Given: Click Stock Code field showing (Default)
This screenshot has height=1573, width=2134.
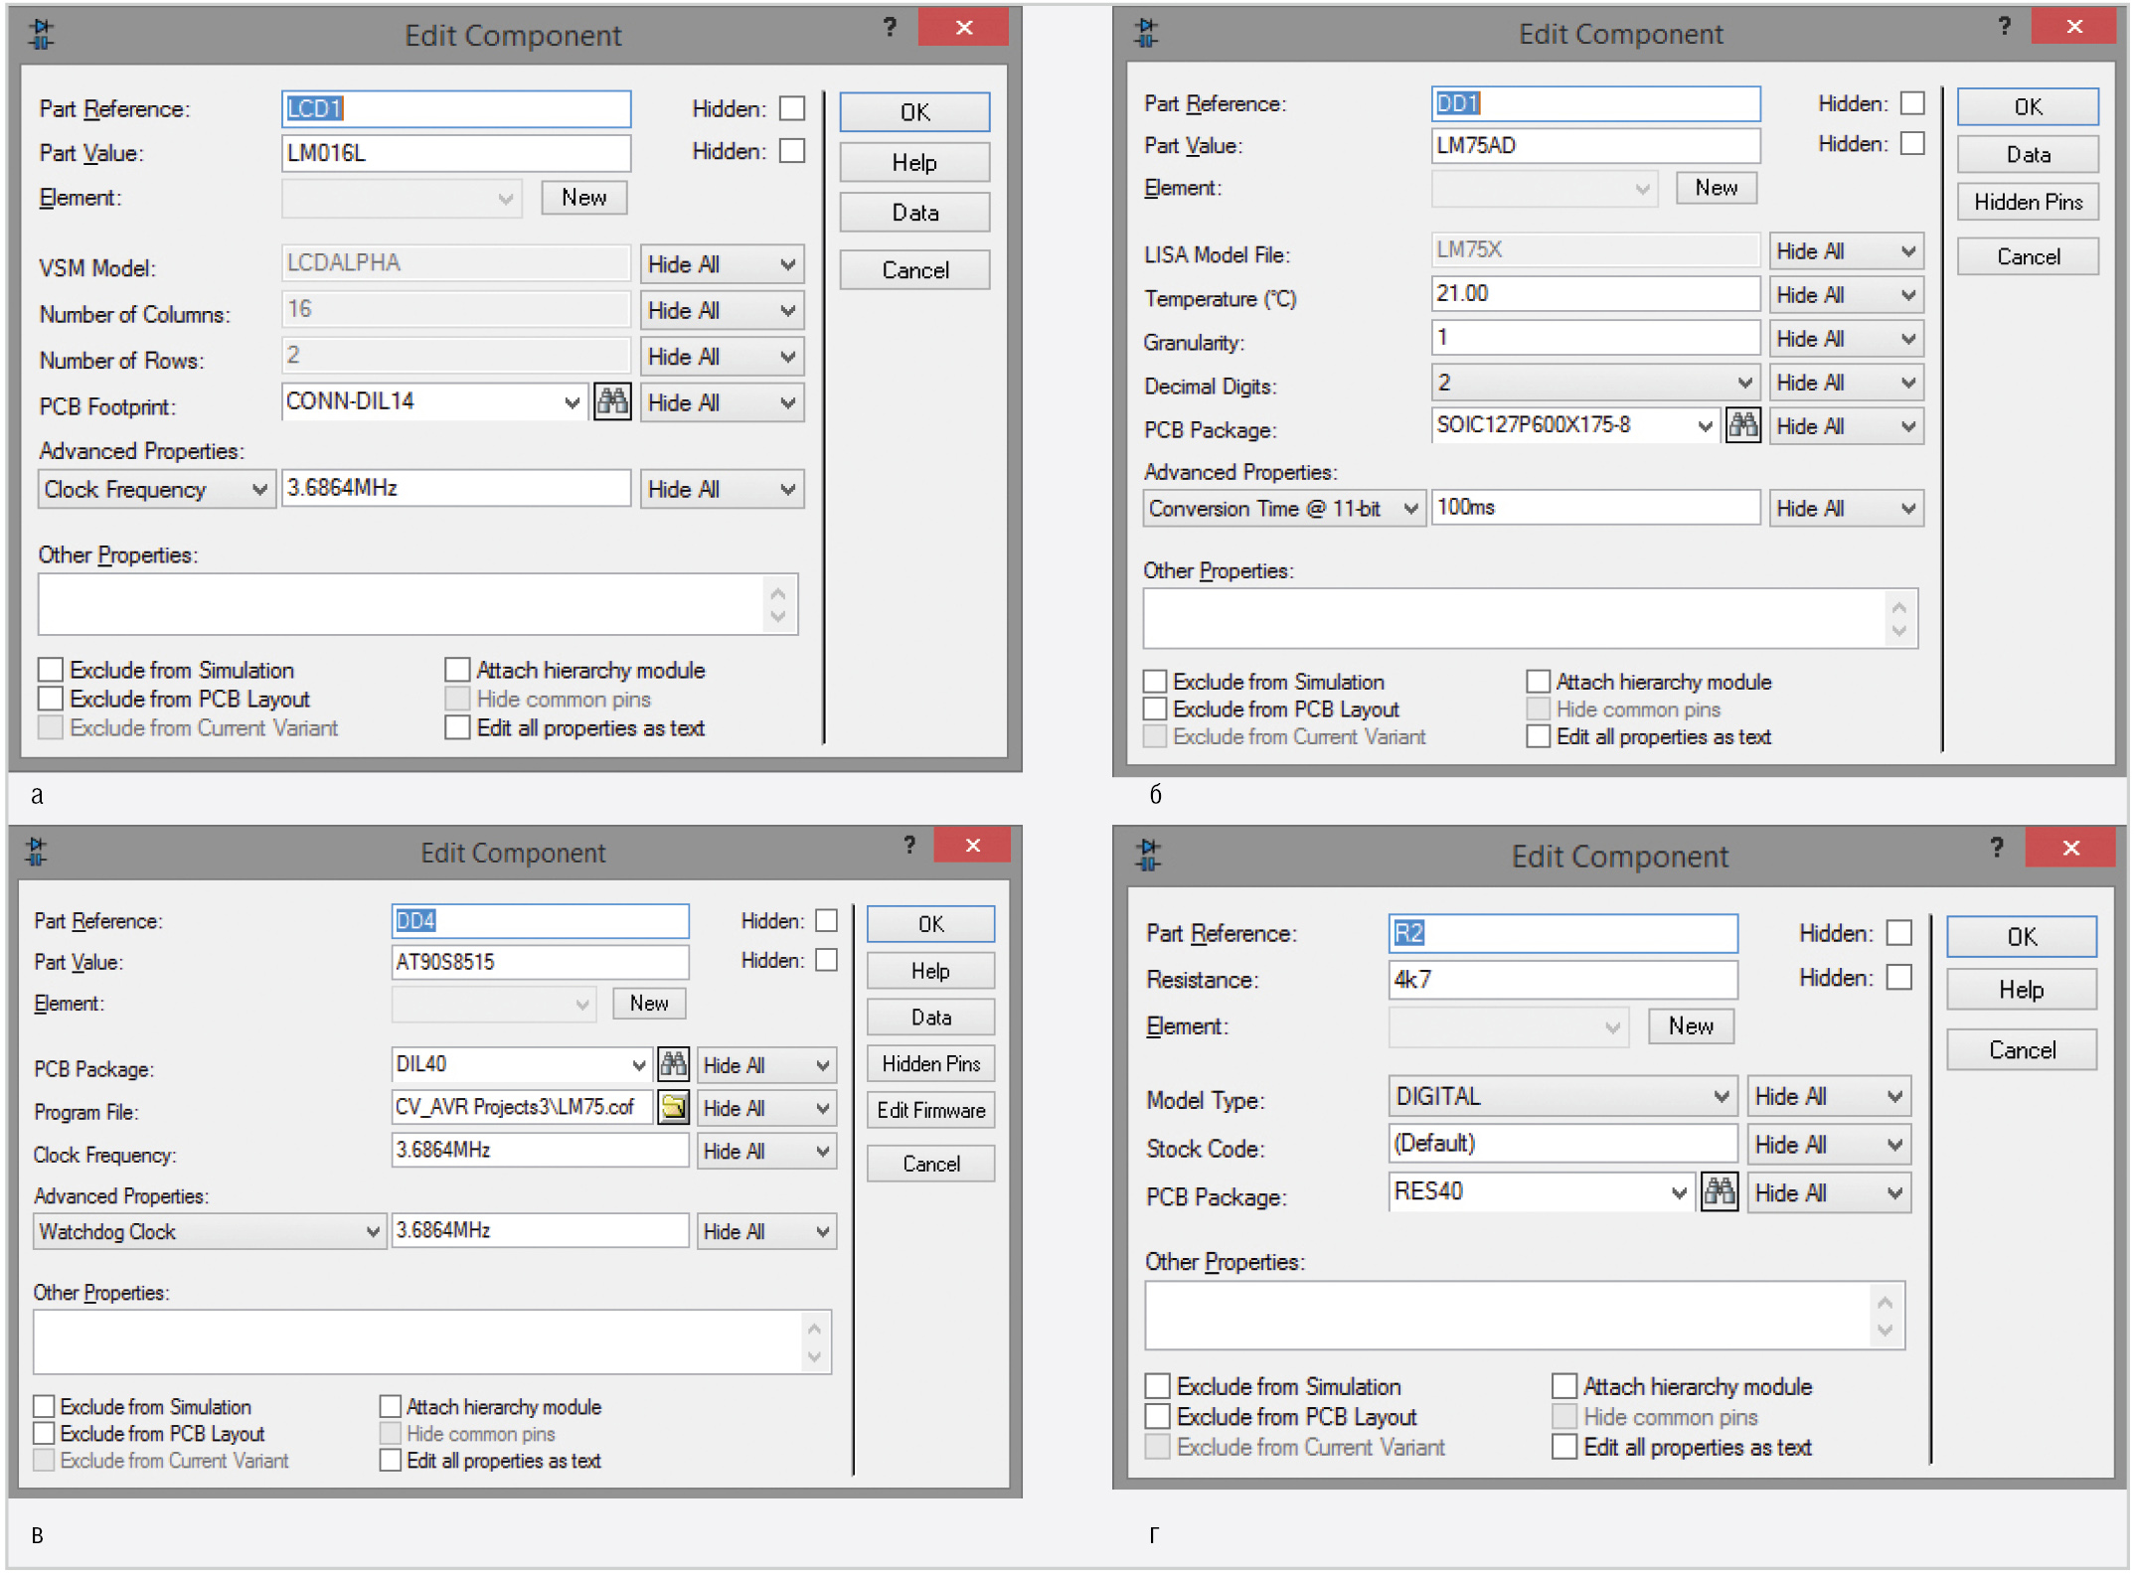Looking at the screenshot, I should 1562,1144.
